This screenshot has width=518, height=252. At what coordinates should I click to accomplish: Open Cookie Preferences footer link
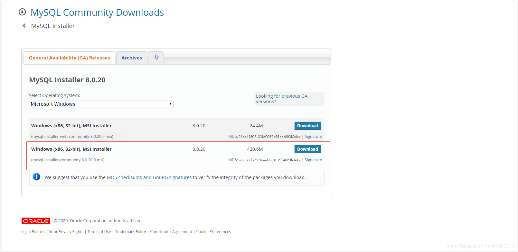(x=213, y=232)
